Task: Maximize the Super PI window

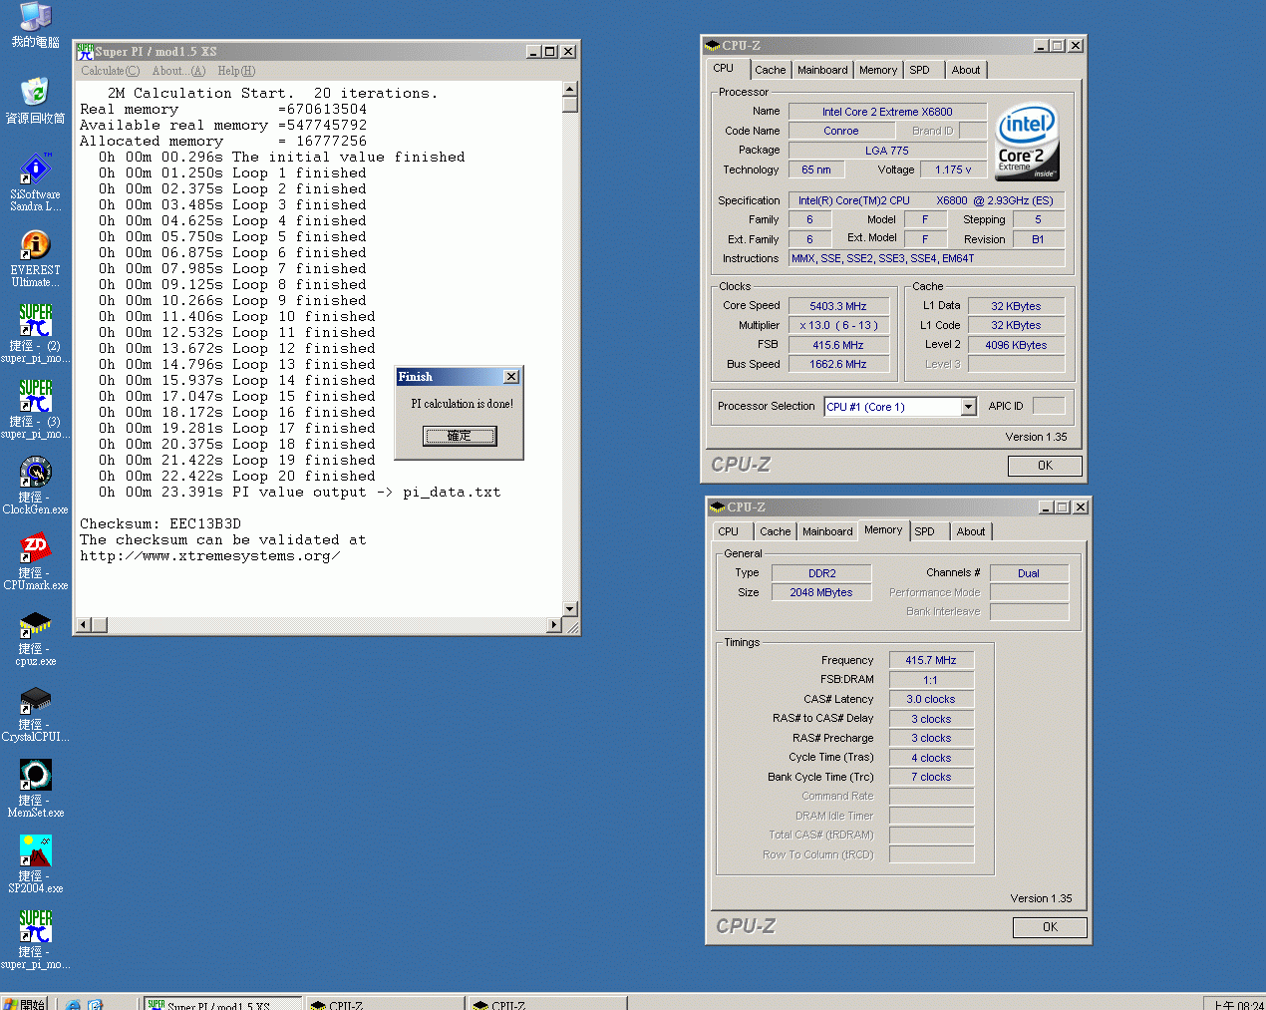Action: [549, 52]
